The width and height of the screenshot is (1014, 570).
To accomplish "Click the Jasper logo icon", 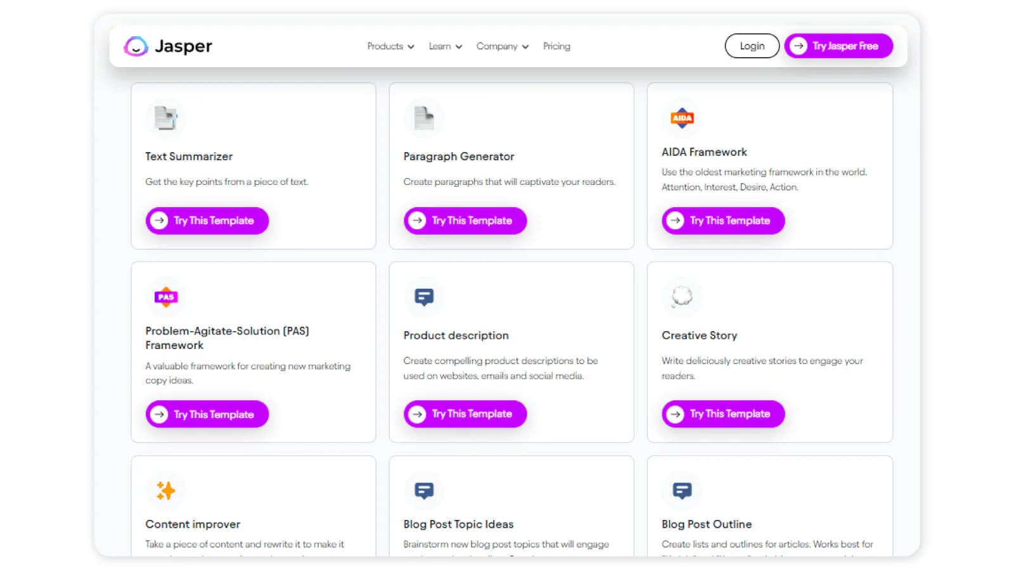I will (136, 46).
